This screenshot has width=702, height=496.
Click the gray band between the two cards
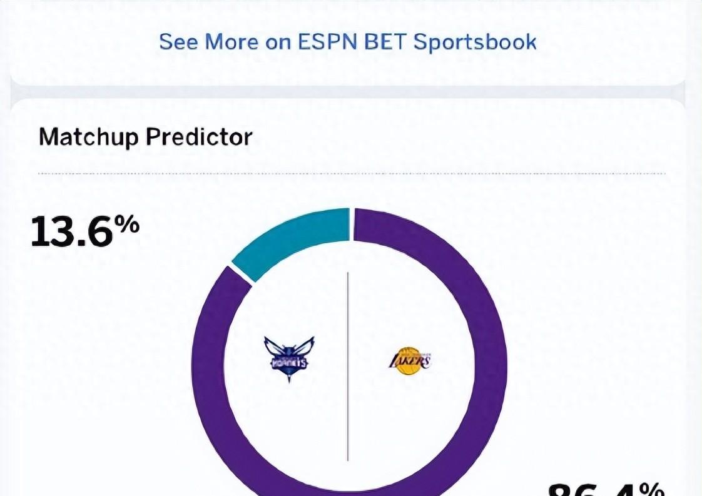pos(348,92)
